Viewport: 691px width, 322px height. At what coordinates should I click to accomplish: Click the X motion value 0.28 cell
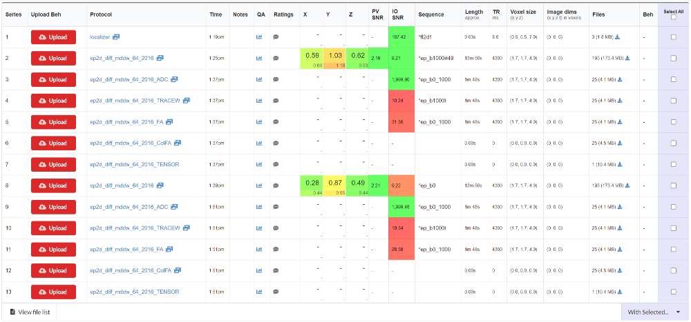point(312,183)
